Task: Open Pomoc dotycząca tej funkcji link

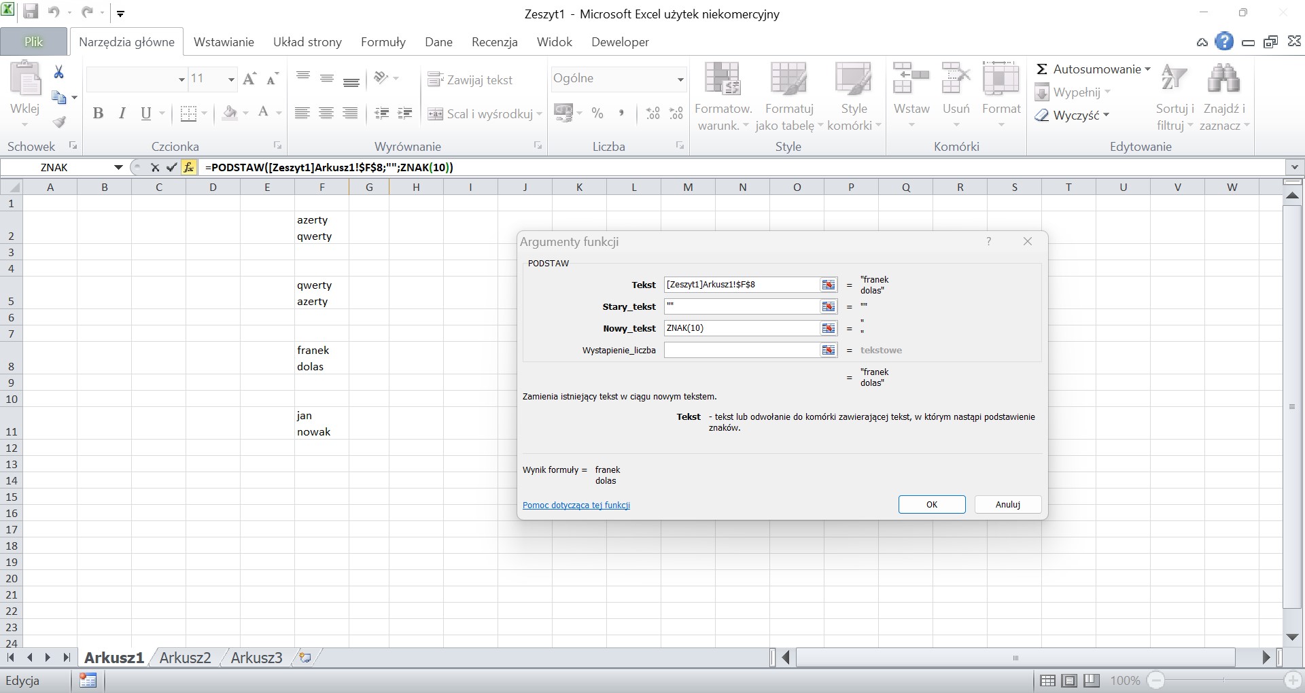Action: point(576,505)
